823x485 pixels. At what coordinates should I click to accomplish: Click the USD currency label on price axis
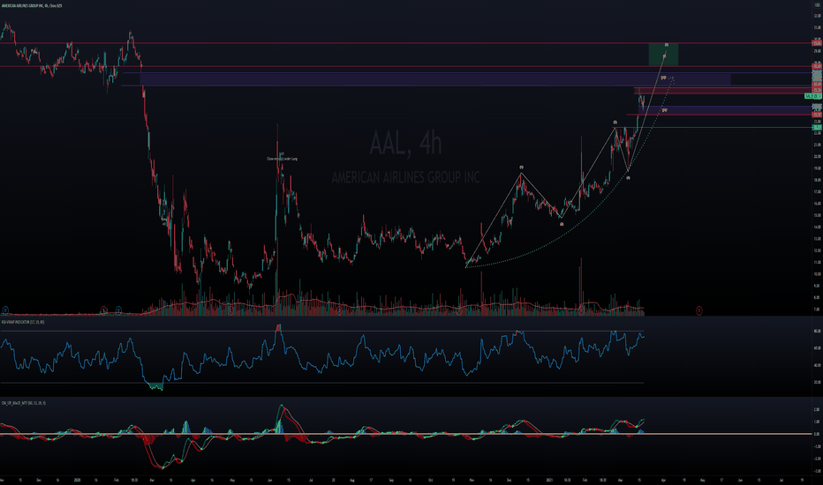[817, 4]
